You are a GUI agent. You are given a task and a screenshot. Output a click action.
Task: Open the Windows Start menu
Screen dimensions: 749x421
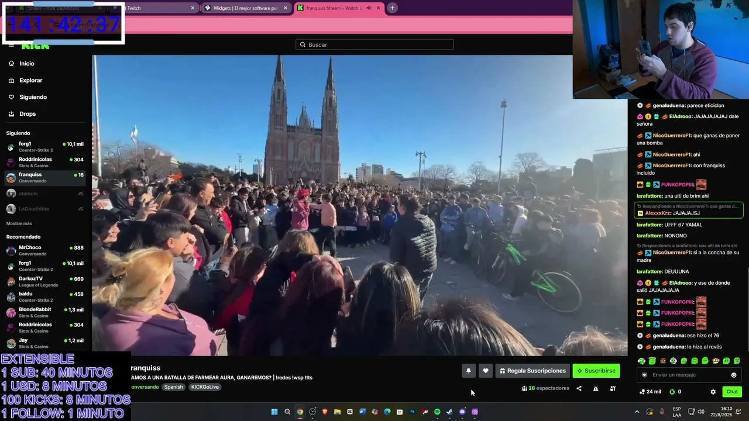pyautogui.click(x=274, y=412)
